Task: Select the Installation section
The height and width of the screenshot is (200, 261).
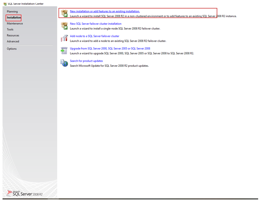Action: (14, 17)
